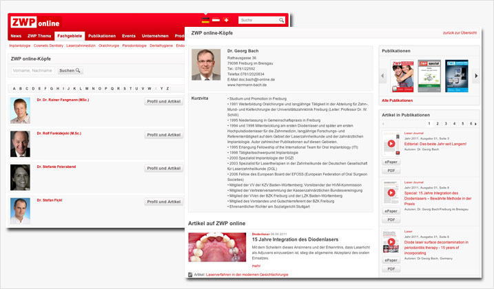
Task: Open the Implantologie sub-navigation link
Action: 20,45
